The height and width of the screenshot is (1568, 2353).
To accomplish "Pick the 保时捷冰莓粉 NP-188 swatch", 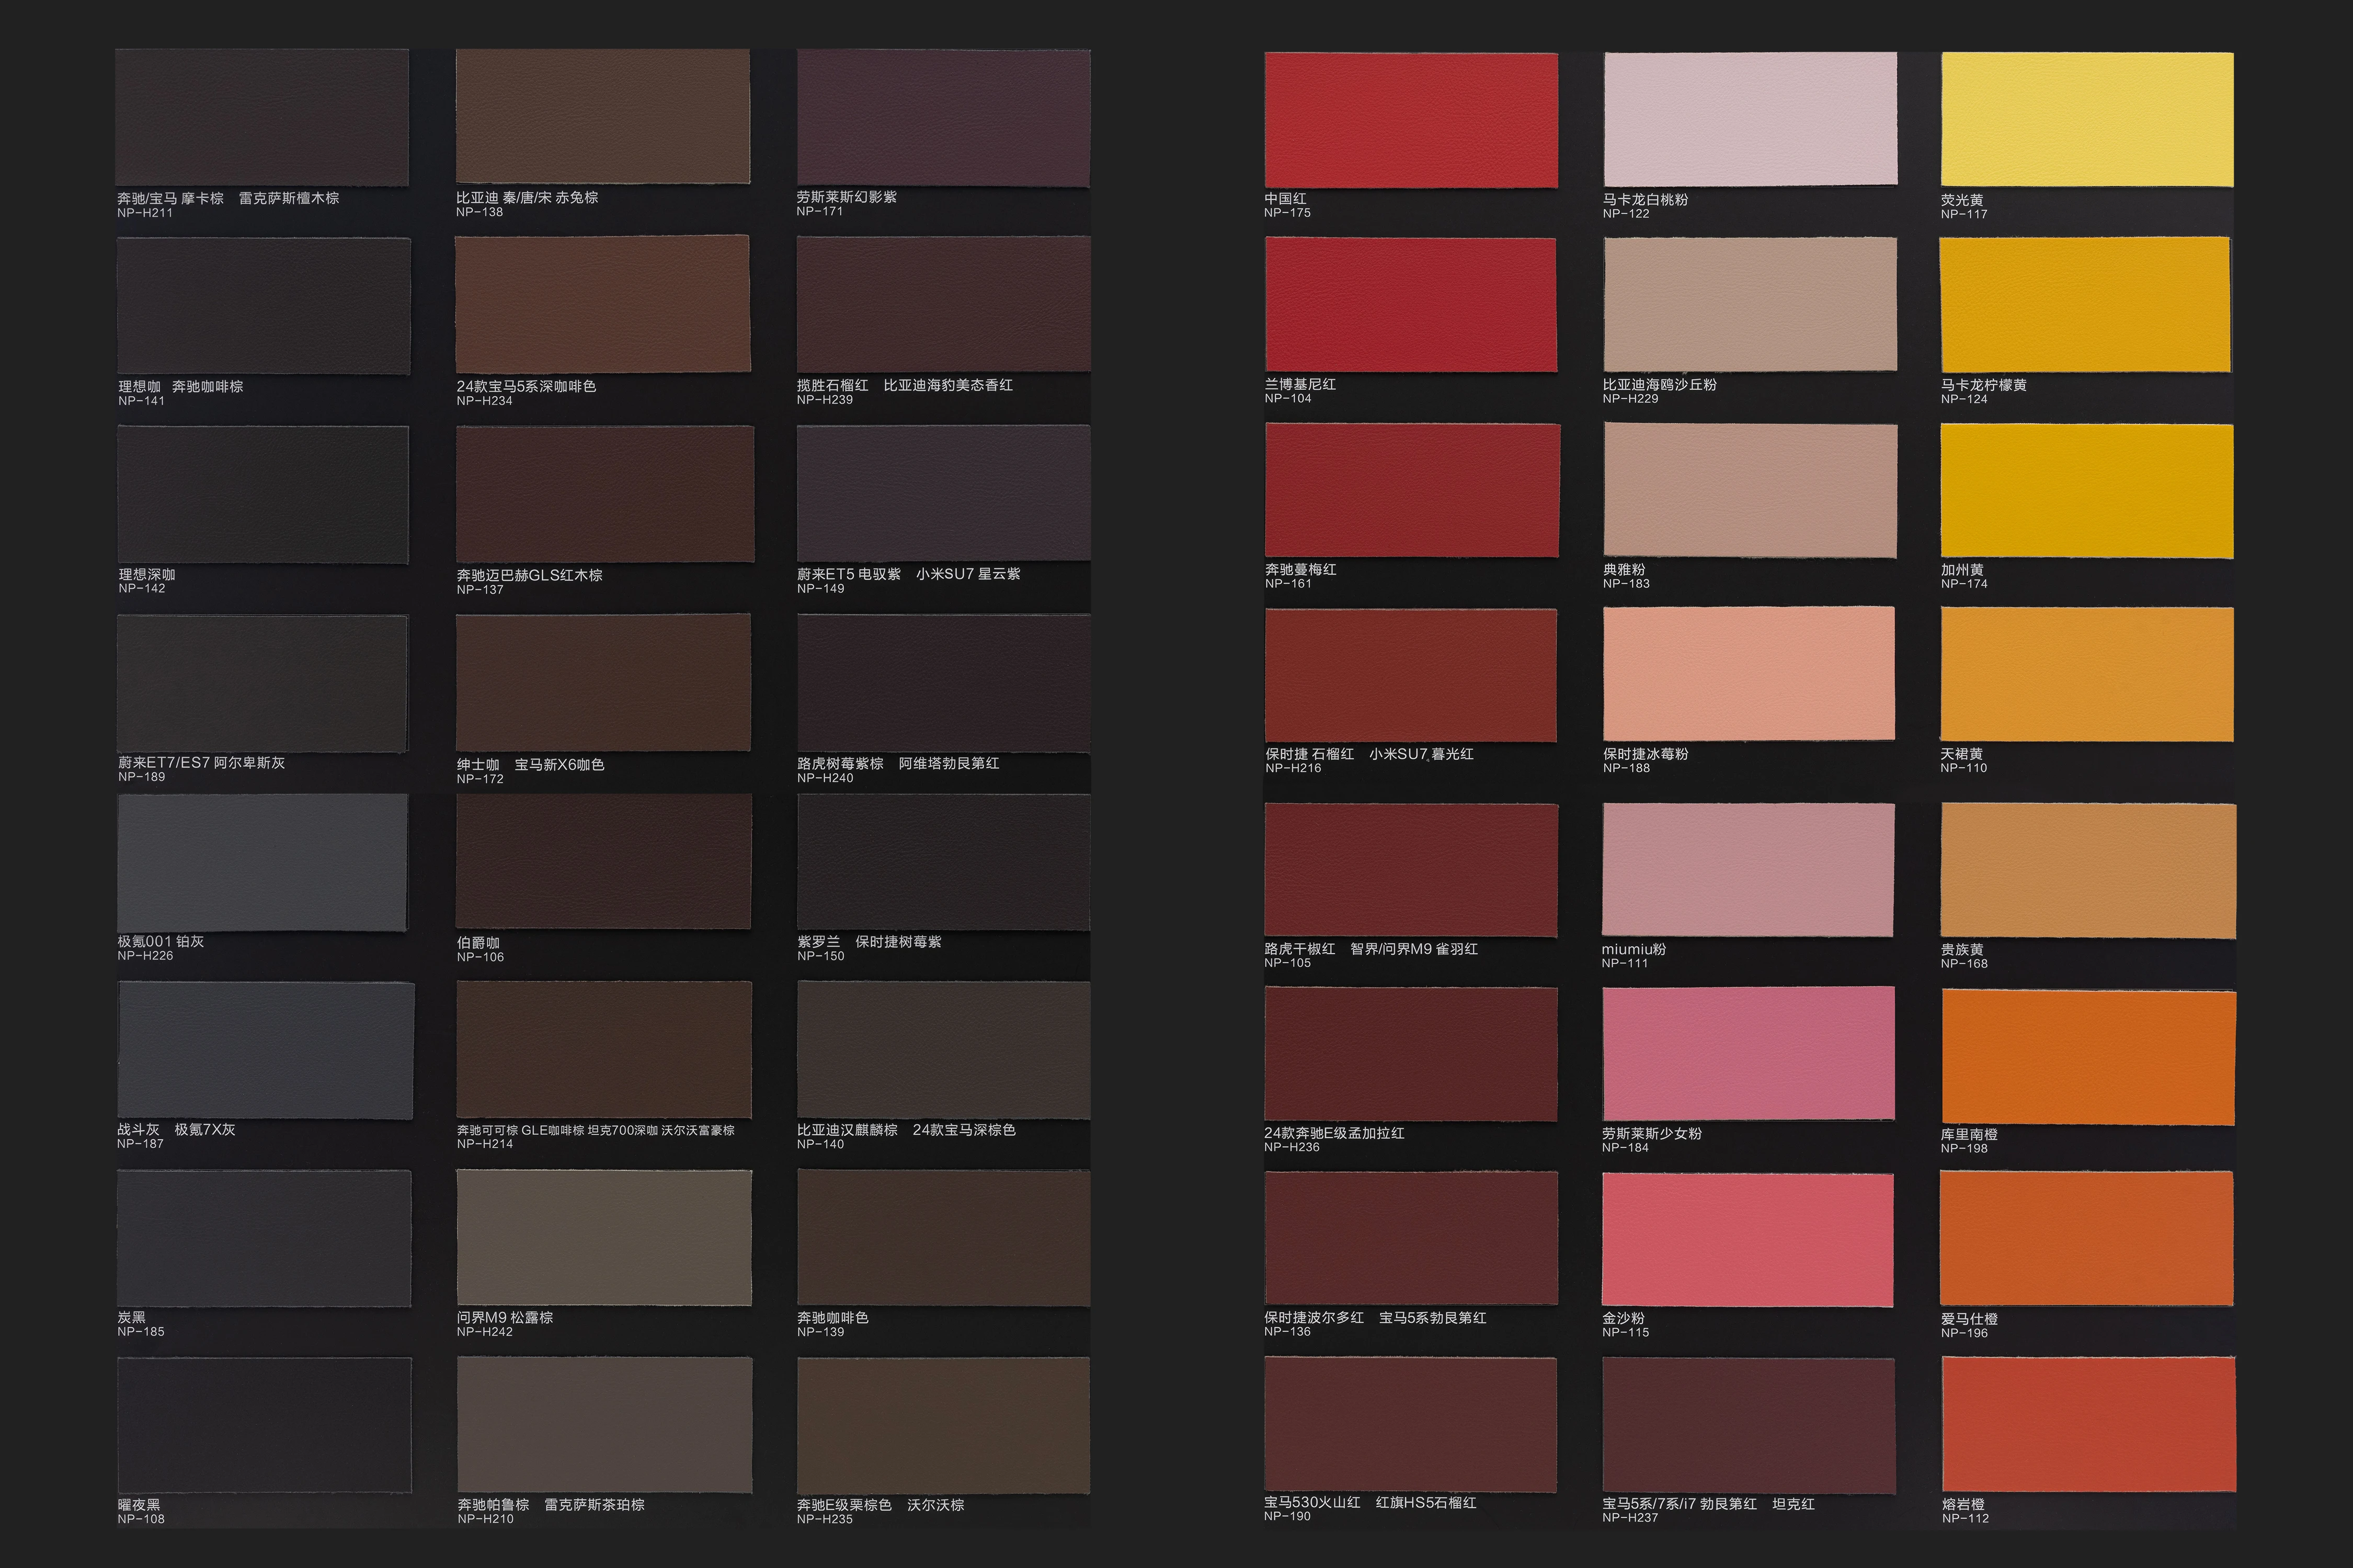I will tap(1749, 674).
